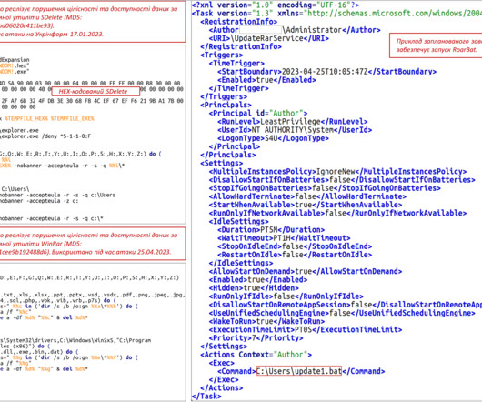Viewport: 482px width, 402px height.
Task: Click the red annotation mentioning RoarBat
Action: coord(436,45)
